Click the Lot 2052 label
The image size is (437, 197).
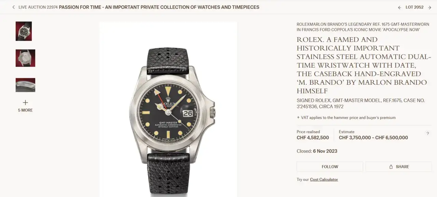414,7
